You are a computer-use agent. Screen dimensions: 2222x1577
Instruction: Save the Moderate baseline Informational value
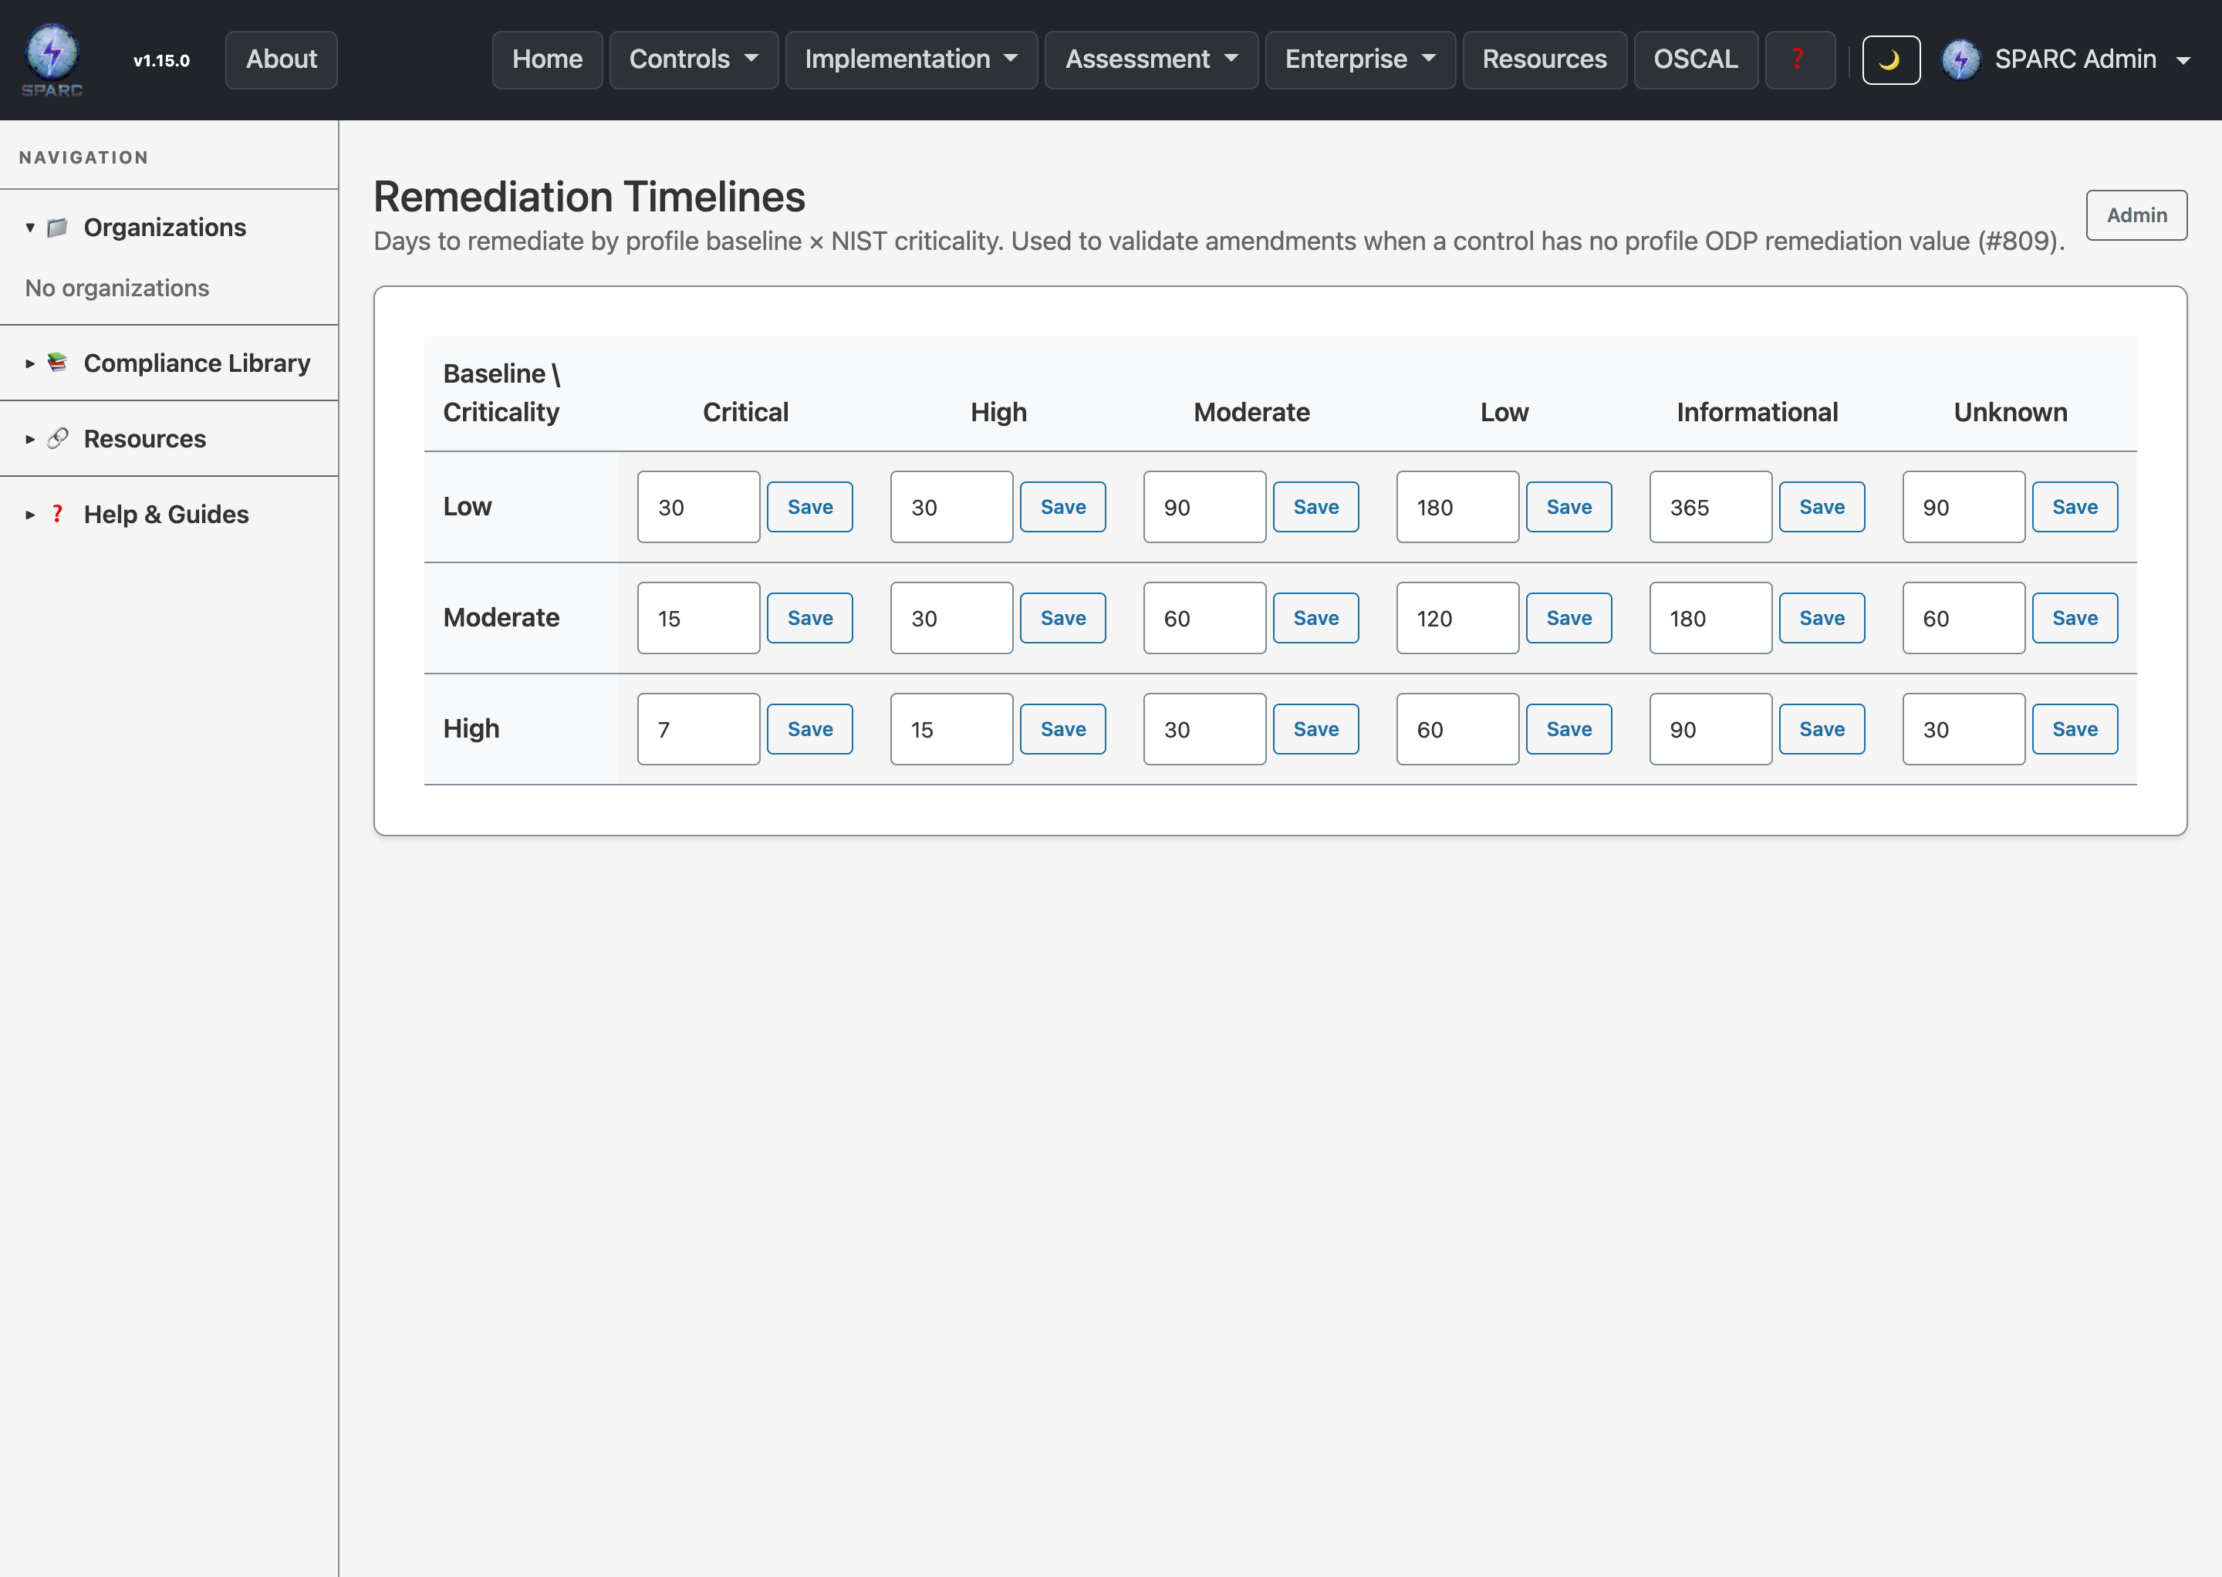pyautogui.click(x=1822, y=617)
